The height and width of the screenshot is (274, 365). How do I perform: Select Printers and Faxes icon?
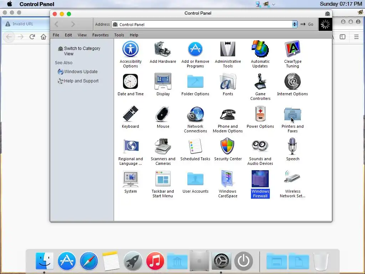[293, 114]
